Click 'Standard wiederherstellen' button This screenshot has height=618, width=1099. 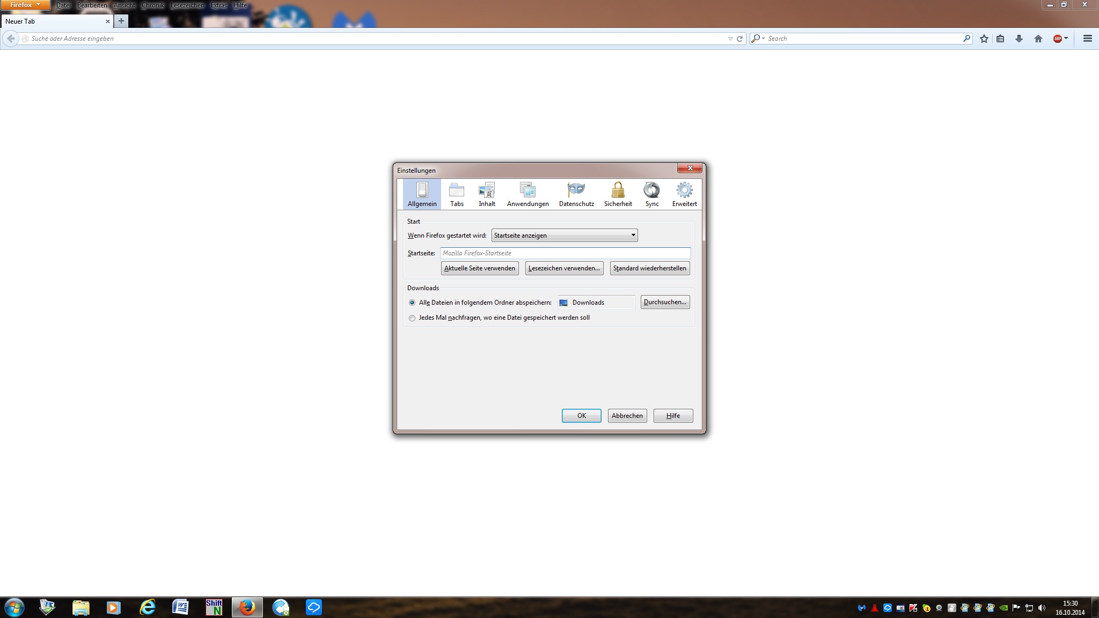649,268
